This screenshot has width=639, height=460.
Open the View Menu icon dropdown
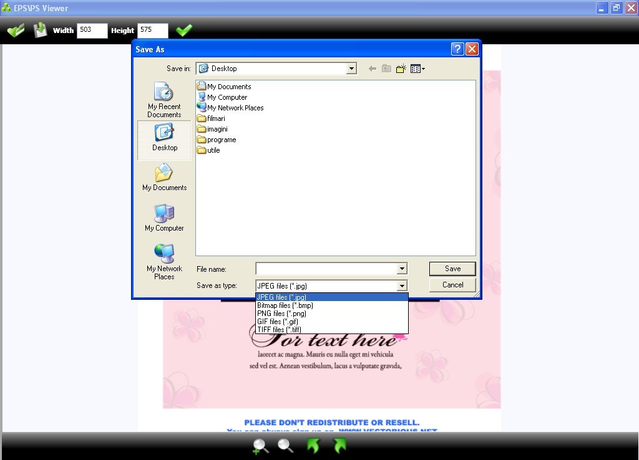coord(417,69)
